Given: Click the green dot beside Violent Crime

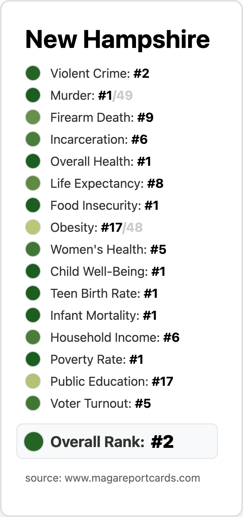Looking at the screenshot, I should coord(33,73).
